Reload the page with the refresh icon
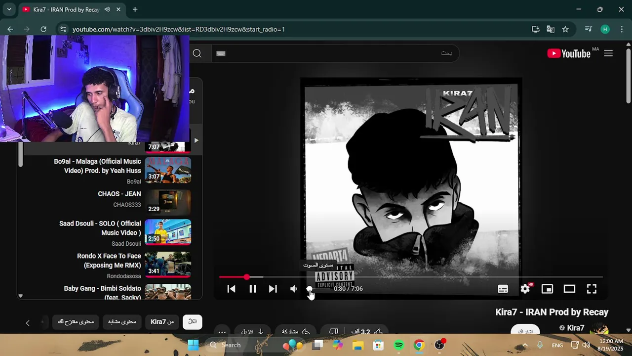This screenshot has width=632, height=356. [x=43, y=29]
